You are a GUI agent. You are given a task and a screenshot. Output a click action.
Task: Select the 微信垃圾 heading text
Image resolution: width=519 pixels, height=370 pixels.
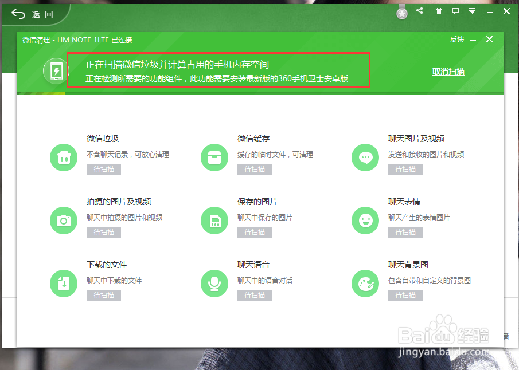[x=103, y=139]
